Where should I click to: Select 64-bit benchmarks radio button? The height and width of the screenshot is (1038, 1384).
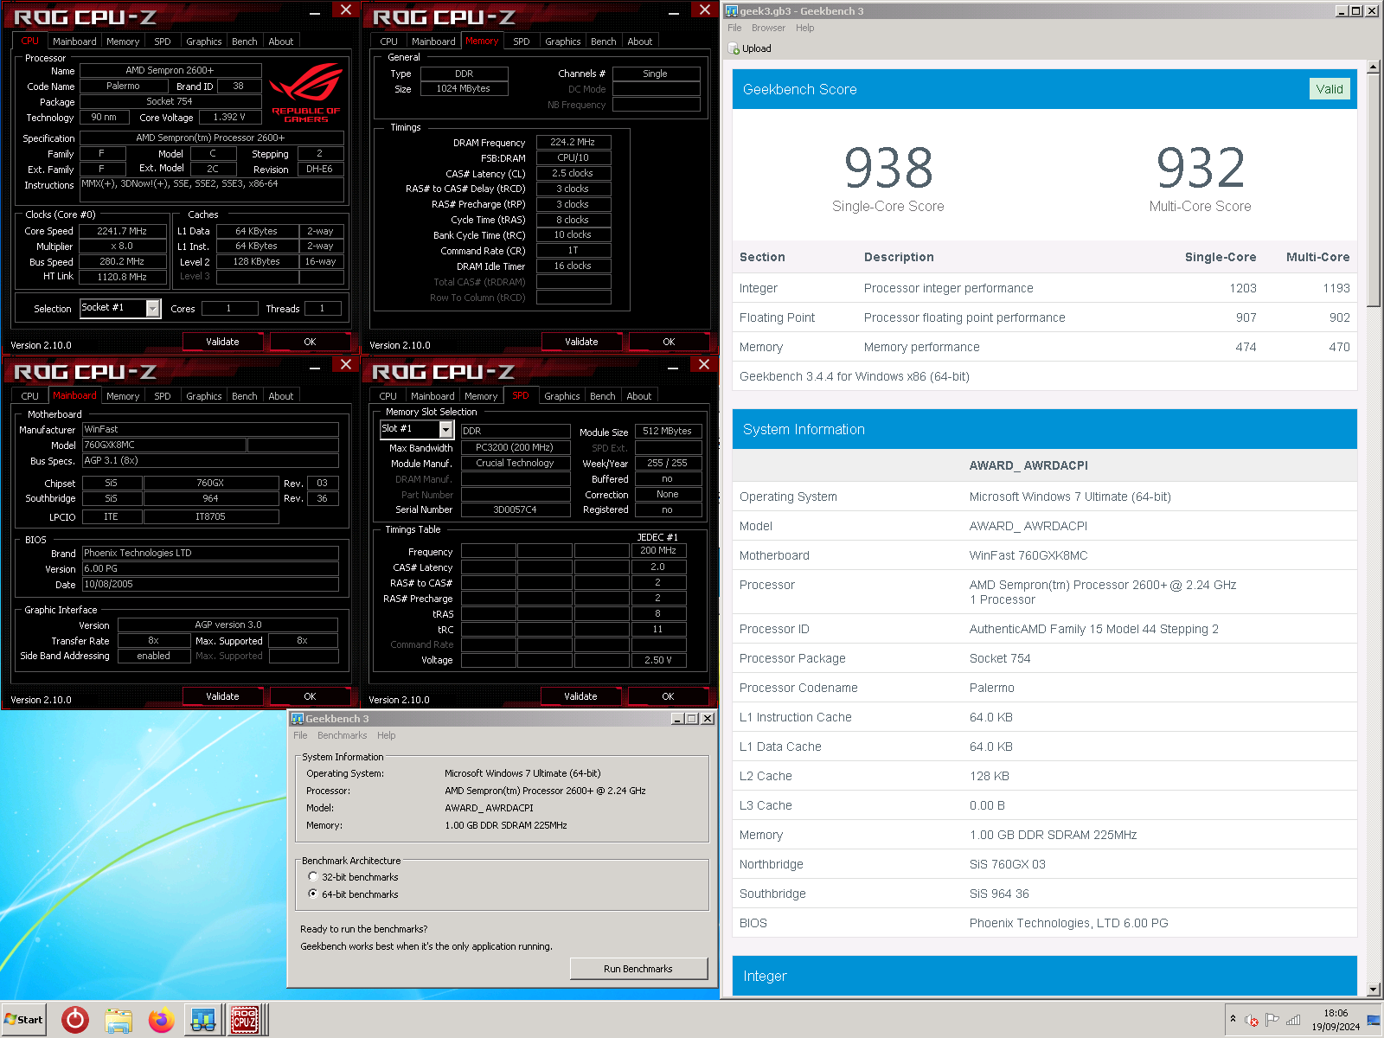click(x=313, y=894)
